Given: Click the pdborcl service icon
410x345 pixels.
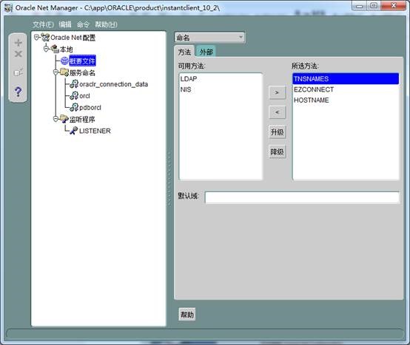Looking at the screenshot, I should 74,107.
